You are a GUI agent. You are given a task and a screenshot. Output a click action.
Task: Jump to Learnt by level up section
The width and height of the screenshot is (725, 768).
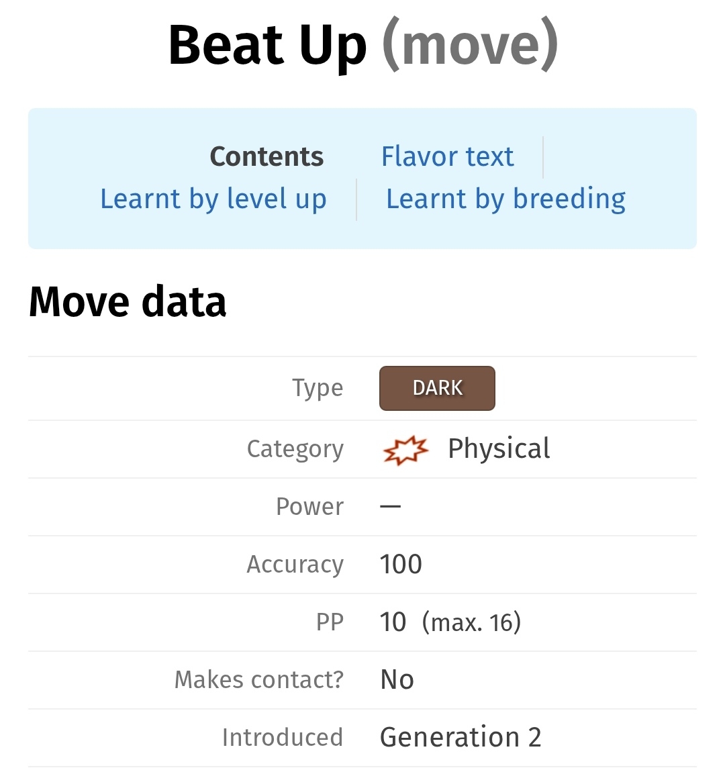pos(213,199)
